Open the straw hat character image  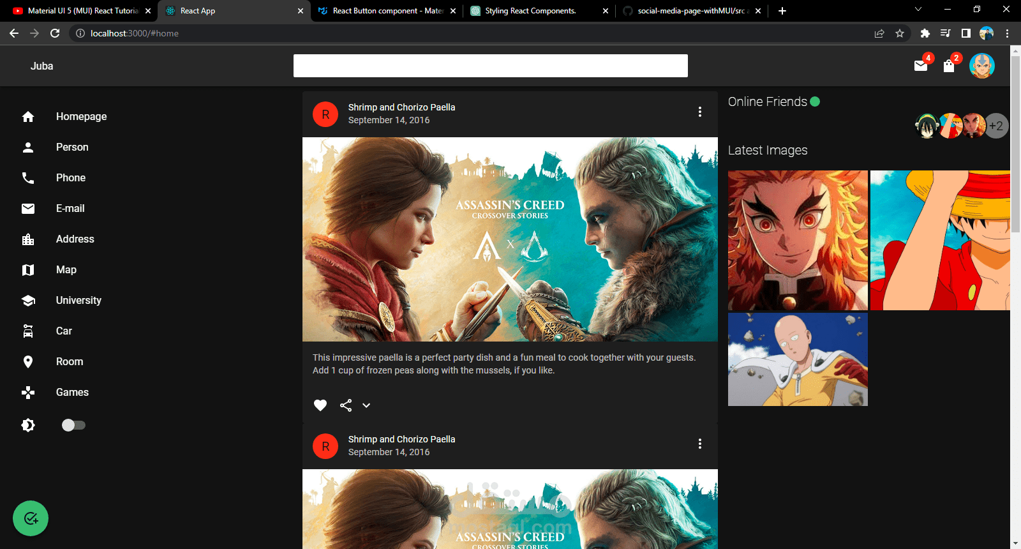pyautogui.click(x=940, y=241)
